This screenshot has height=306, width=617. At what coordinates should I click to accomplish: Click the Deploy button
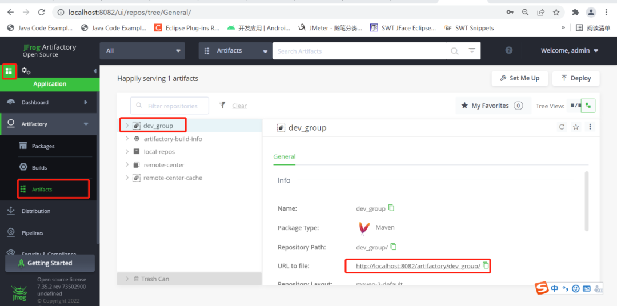576,78
